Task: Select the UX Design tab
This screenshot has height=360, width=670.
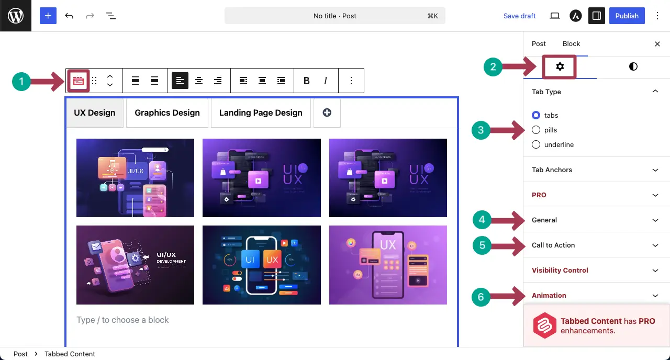Action: click(95, 113)
